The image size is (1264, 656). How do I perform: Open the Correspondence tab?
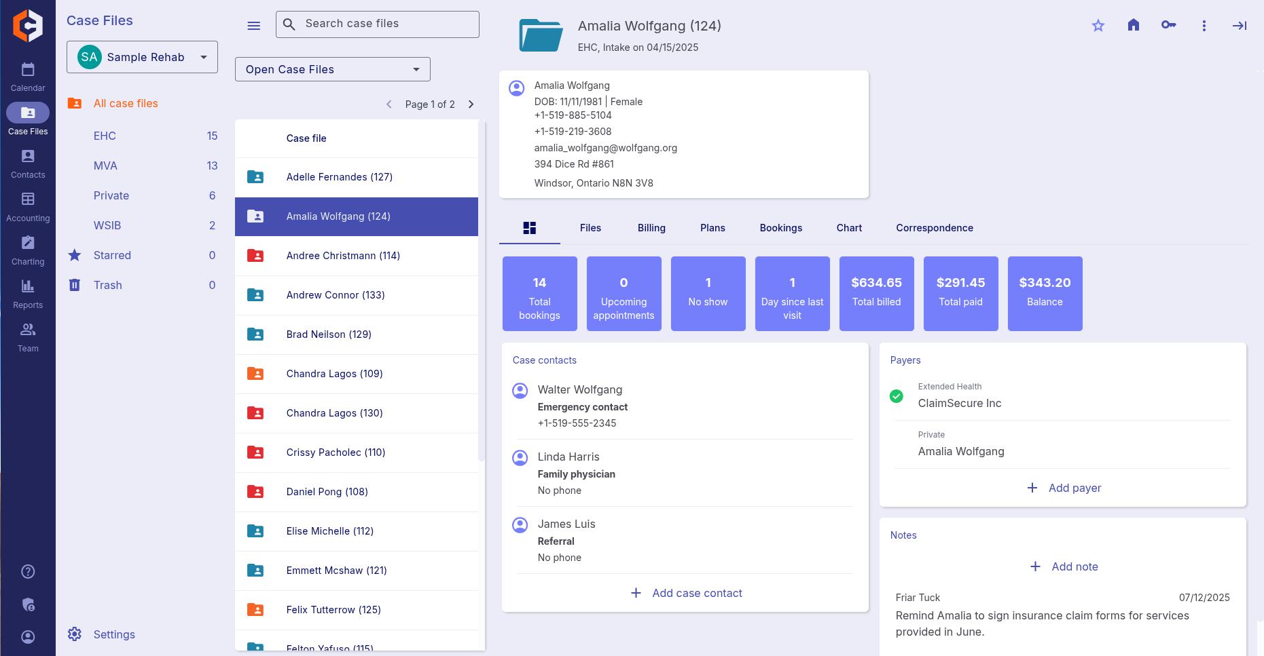[x=934, y=228]
